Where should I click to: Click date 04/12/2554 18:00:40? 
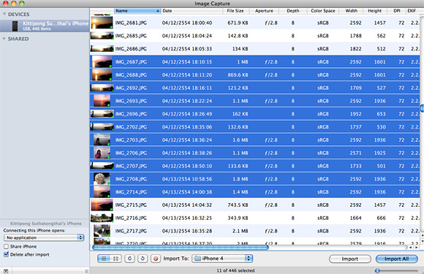coord(187,23)
